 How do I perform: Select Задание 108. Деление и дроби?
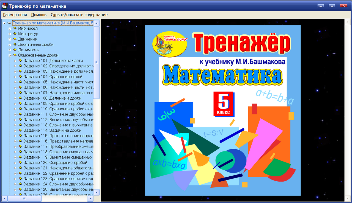(52, 98)
